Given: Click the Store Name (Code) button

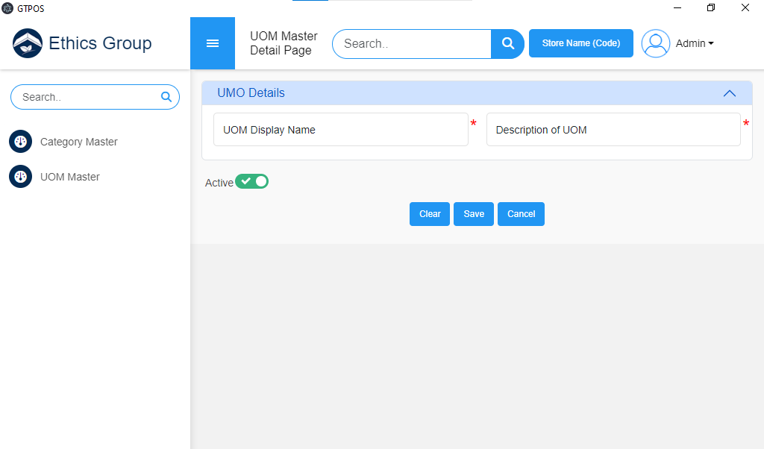Looking at the screenshot, I should pyautogui.click(x=580, y=43).
